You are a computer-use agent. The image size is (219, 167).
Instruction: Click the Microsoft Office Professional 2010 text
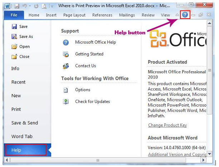tap(177, 74)
